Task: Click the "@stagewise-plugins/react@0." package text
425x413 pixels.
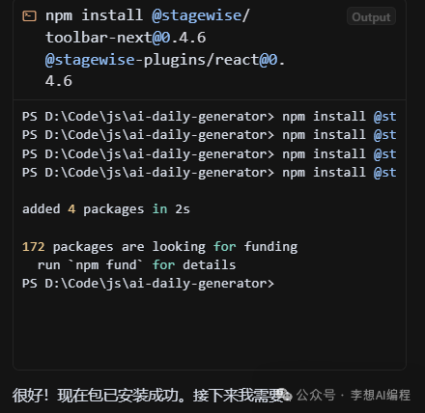Action: coord(165,60)
